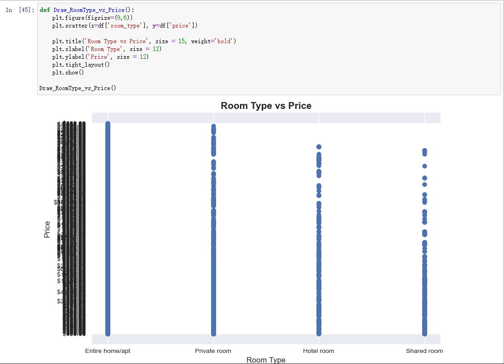
Task: Click the Shared room tick label
Action: point(424,351)
